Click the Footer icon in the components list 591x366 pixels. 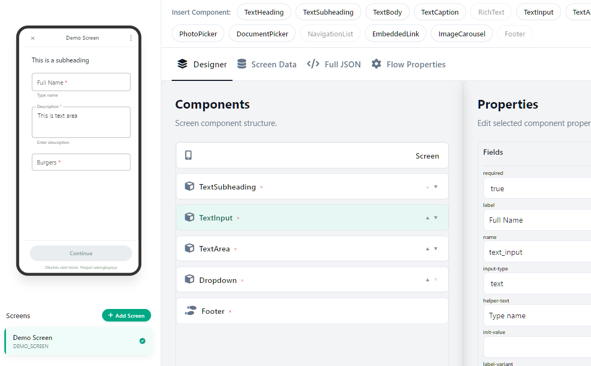190,311
